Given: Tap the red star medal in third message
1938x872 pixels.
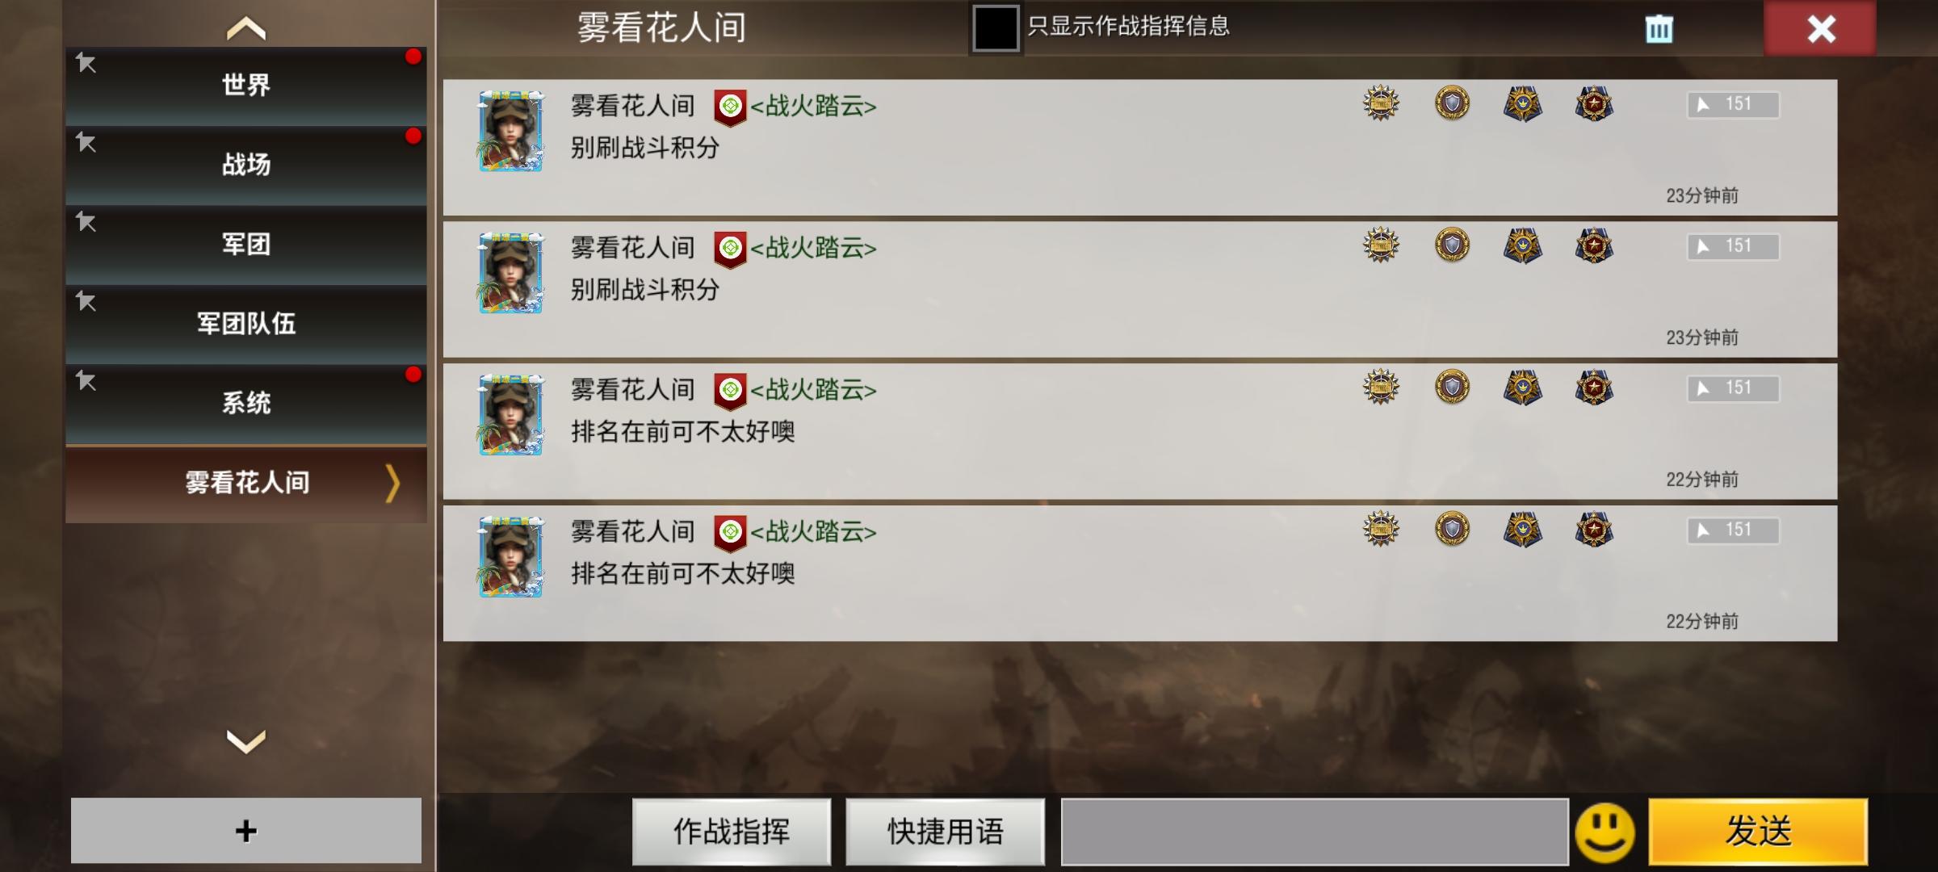Looking at the screenshot, I should coord(1594,388).
